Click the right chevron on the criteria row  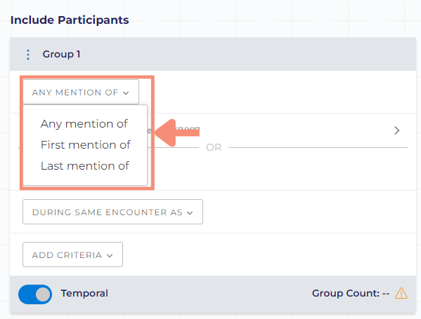click(x=397, y=130)
